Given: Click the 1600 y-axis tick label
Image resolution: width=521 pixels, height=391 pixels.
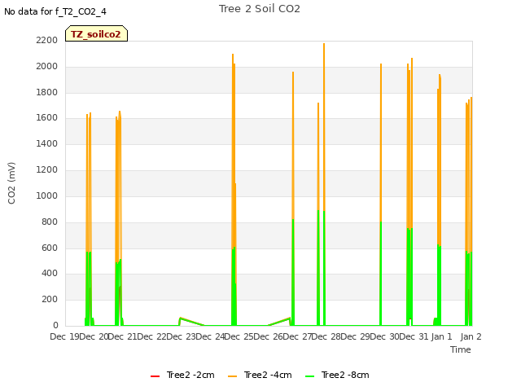Looking at the screenshot, I should 47,117.
